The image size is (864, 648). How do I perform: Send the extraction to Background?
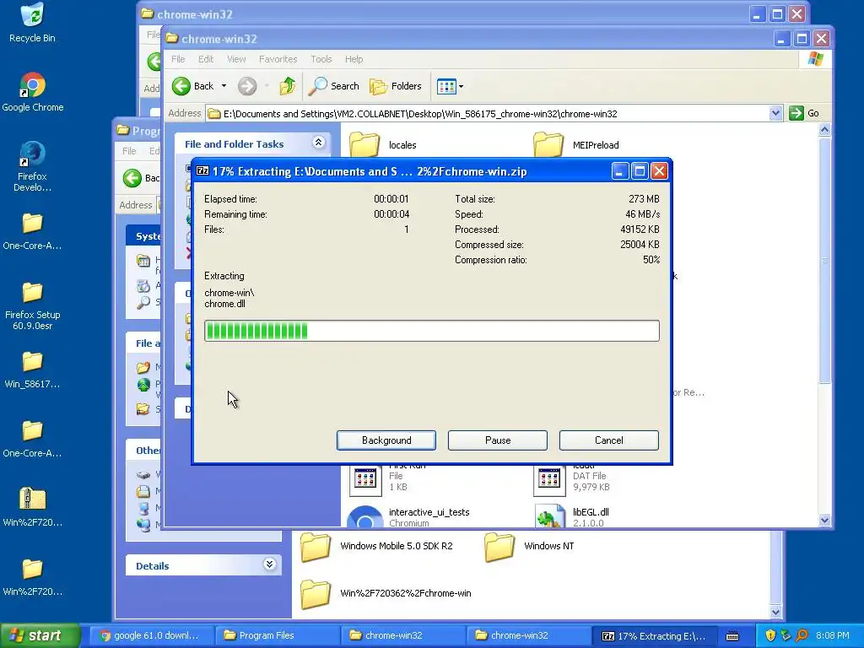[386, 440]
